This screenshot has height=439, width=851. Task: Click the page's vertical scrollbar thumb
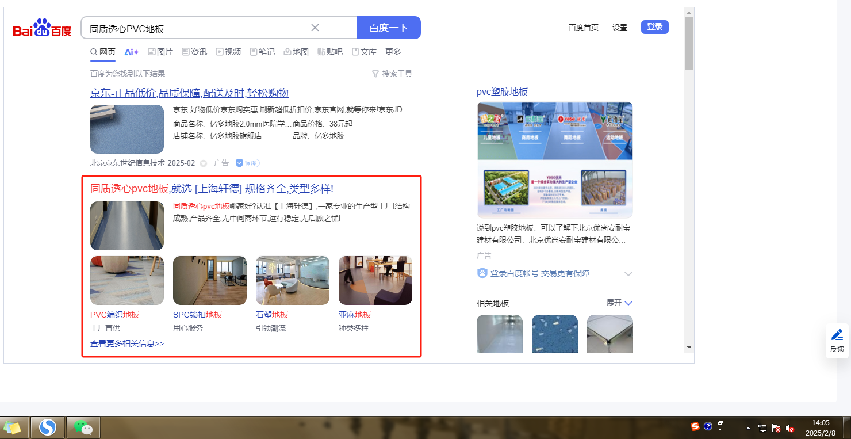tap(689, 44)
